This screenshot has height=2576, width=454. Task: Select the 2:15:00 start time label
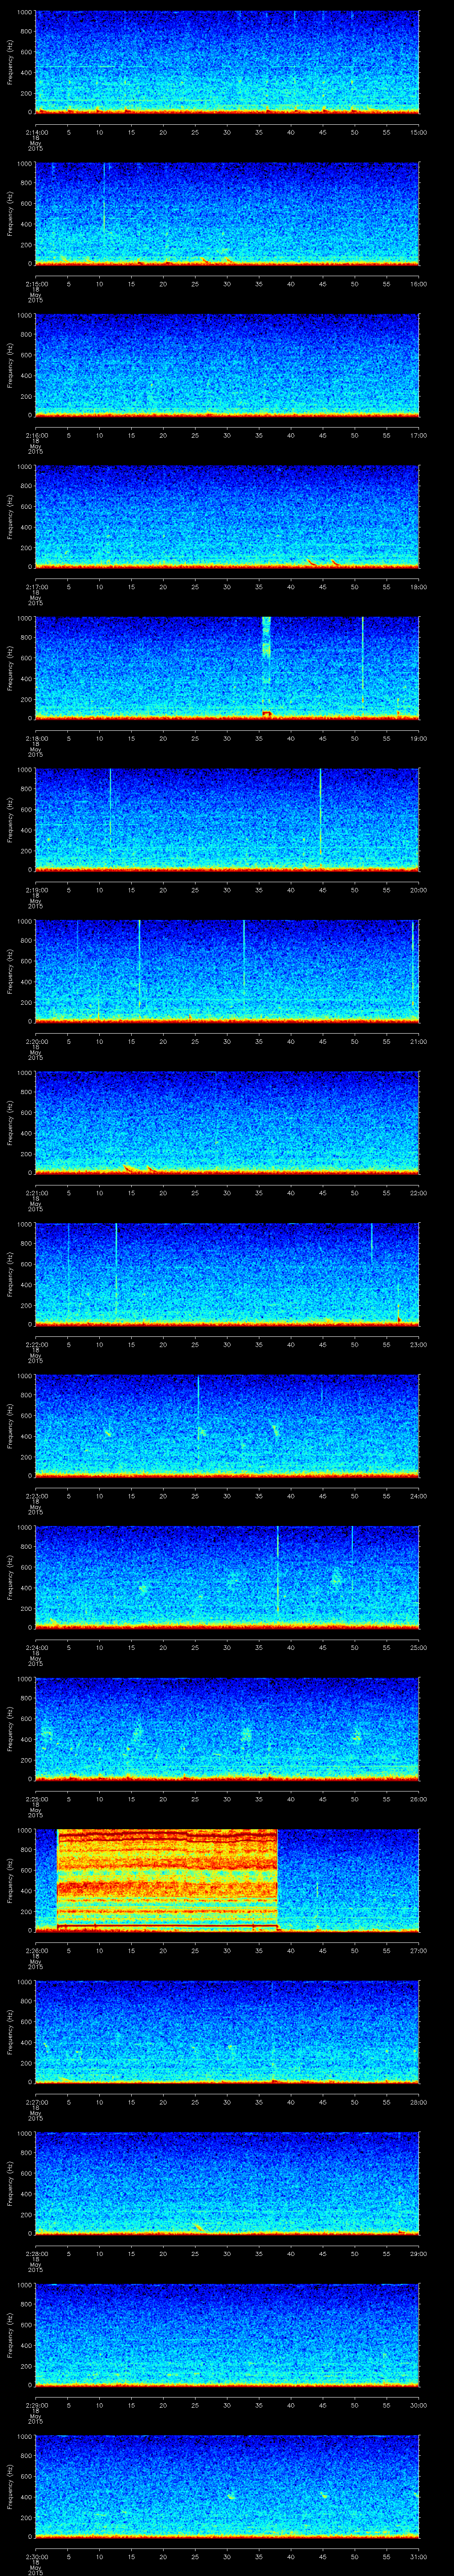point(36,284)
